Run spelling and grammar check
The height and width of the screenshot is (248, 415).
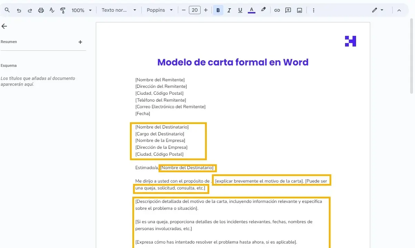[x=52, y=10]
